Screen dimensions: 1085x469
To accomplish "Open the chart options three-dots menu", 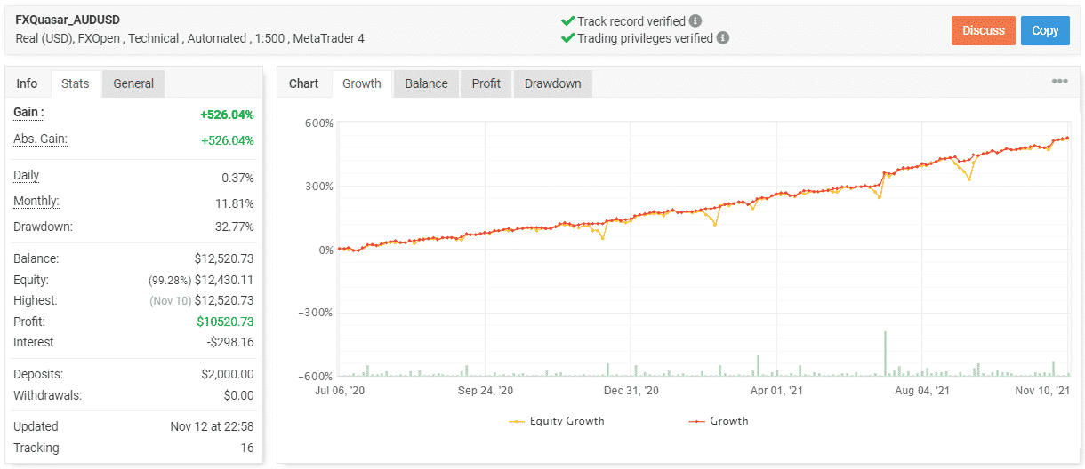I will coord(1059,82).
